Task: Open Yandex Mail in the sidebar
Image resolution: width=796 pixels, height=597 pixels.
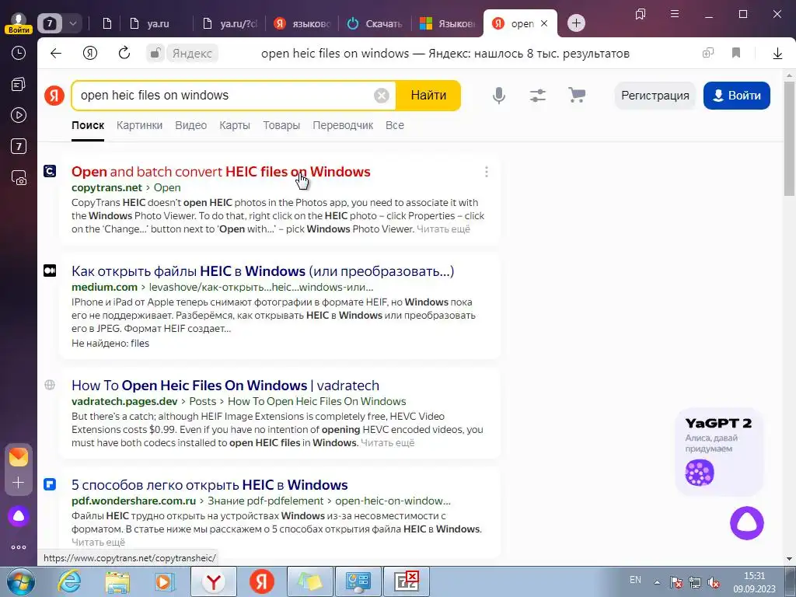Action: pos(19,457)
